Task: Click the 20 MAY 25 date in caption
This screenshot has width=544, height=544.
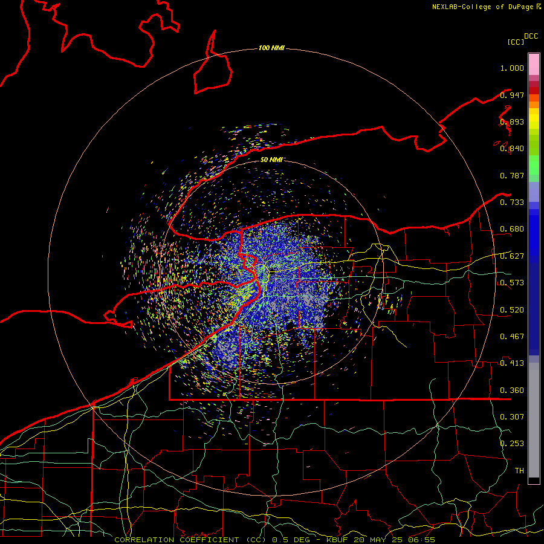Action: (378, 540)
